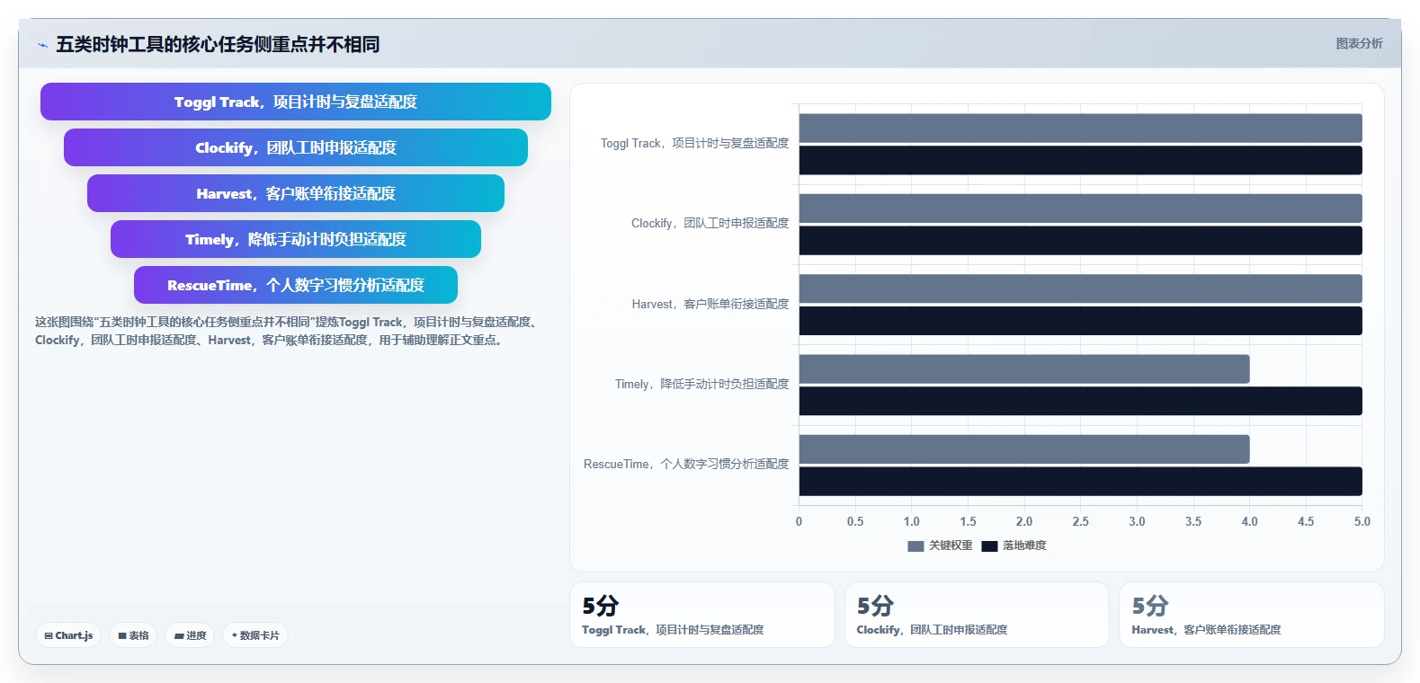Image resolution: width=1420 pixels, height=683 pixels.
Task: Click y-axis label Toggl Track，项目计时与复盘适配度
Action: [694, 143]
